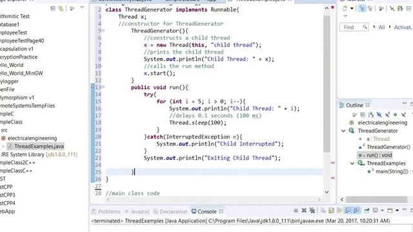The height and width of the screenshot is (232, 413).
Task: Click Collapse All in Package Explorer toolbar
Action: pos(53,8)
